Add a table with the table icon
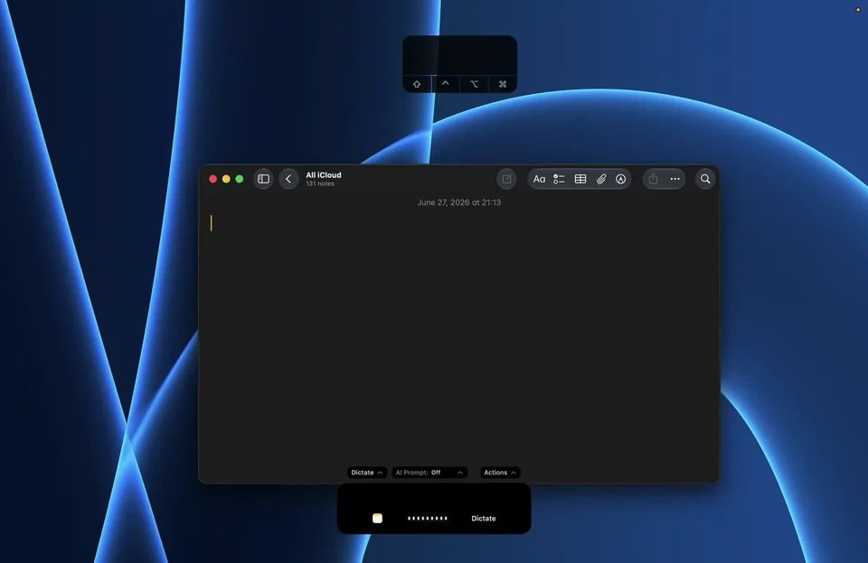The width and height of the screenshot is (868, 563). coord(580,179)
